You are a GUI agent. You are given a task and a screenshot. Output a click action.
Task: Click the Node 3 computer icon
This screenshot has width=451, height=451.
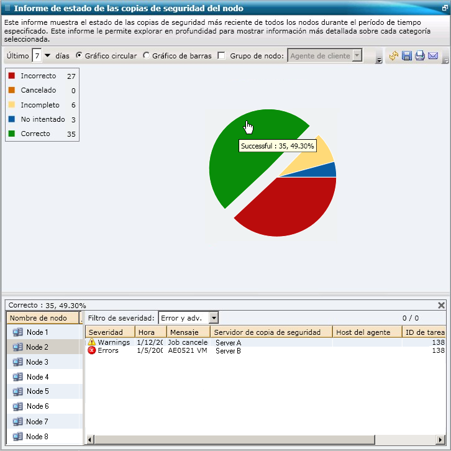[x=17, y=362]
